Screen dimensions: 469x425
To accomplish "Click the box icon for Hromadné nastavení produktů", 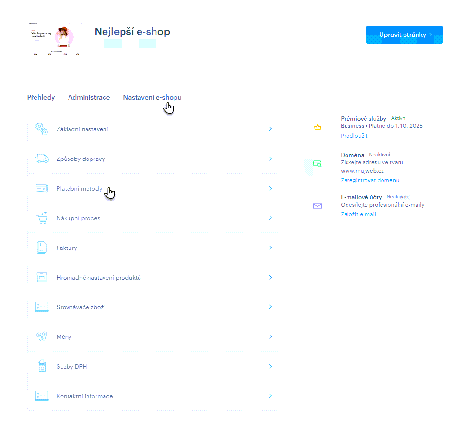I will (x=42, y=278).
